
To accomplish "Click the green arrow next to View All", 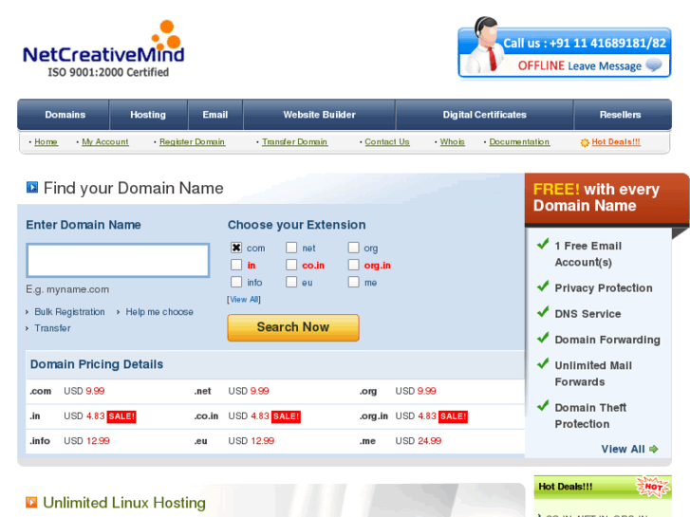I will pos(654,449).
